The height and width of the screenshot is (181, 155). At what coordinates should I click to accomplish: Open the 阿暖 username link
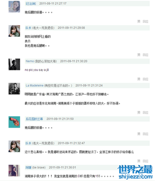(x=28, y=167)
